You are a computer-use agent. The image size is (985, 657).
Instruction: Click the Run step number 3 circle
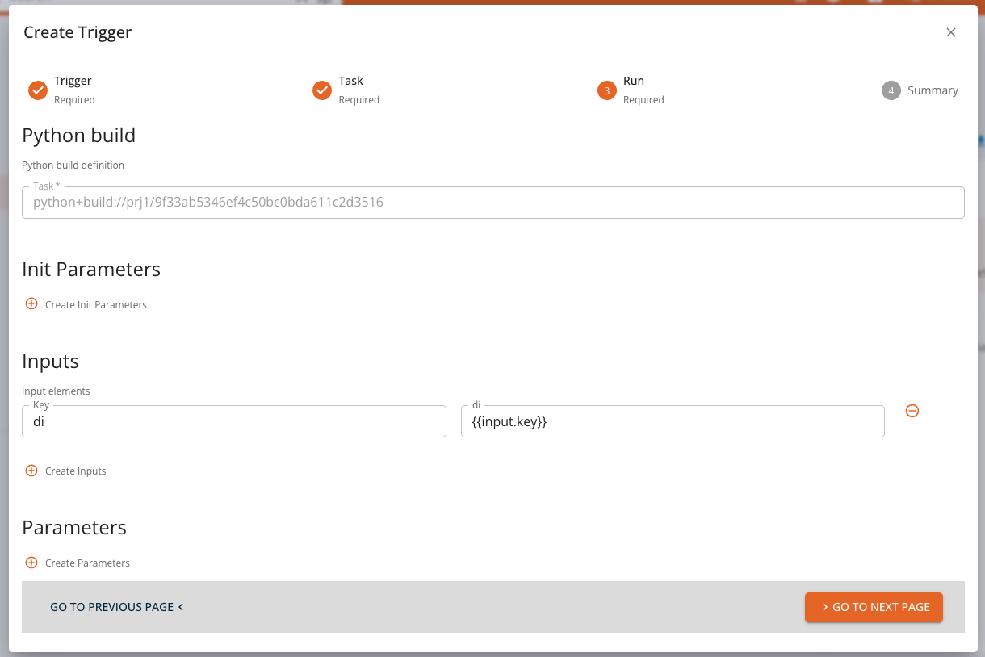(x=607, y=90)
